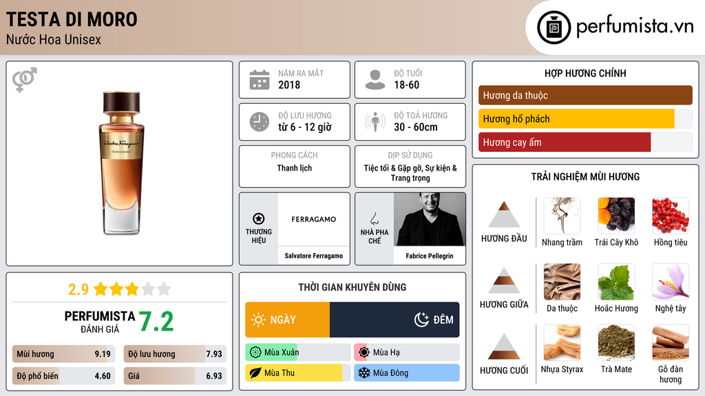Click the Trải nghiệm mùi hương heading
This screenshot has height=396, width=705.
(585, 177)
